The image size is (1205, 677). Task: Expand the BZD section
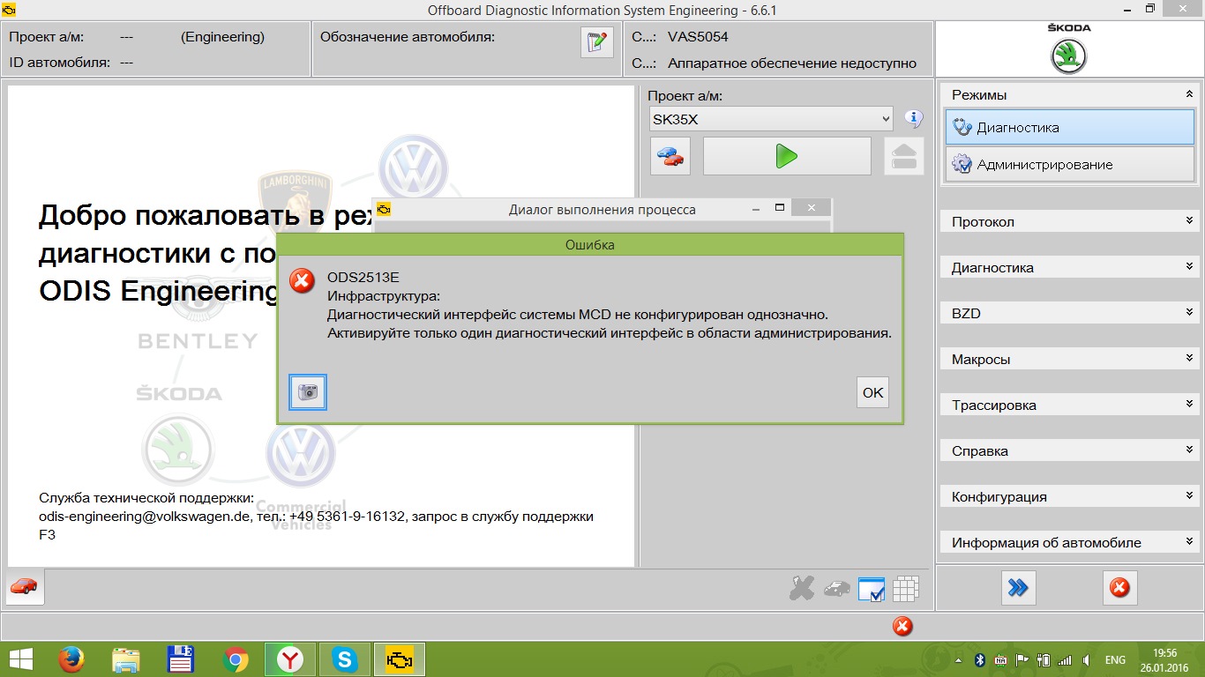click(1070, 313)
